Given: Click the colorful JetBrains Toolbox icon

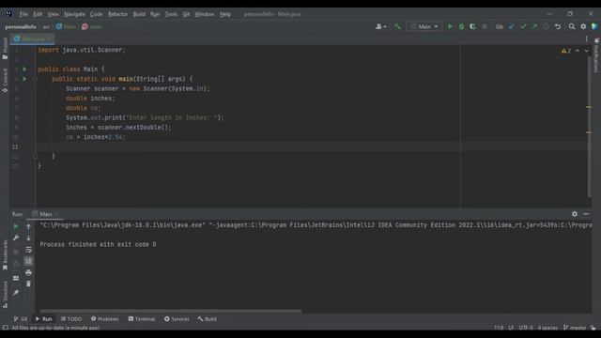Looking at the screenshot, I should [x=594, y=26].
